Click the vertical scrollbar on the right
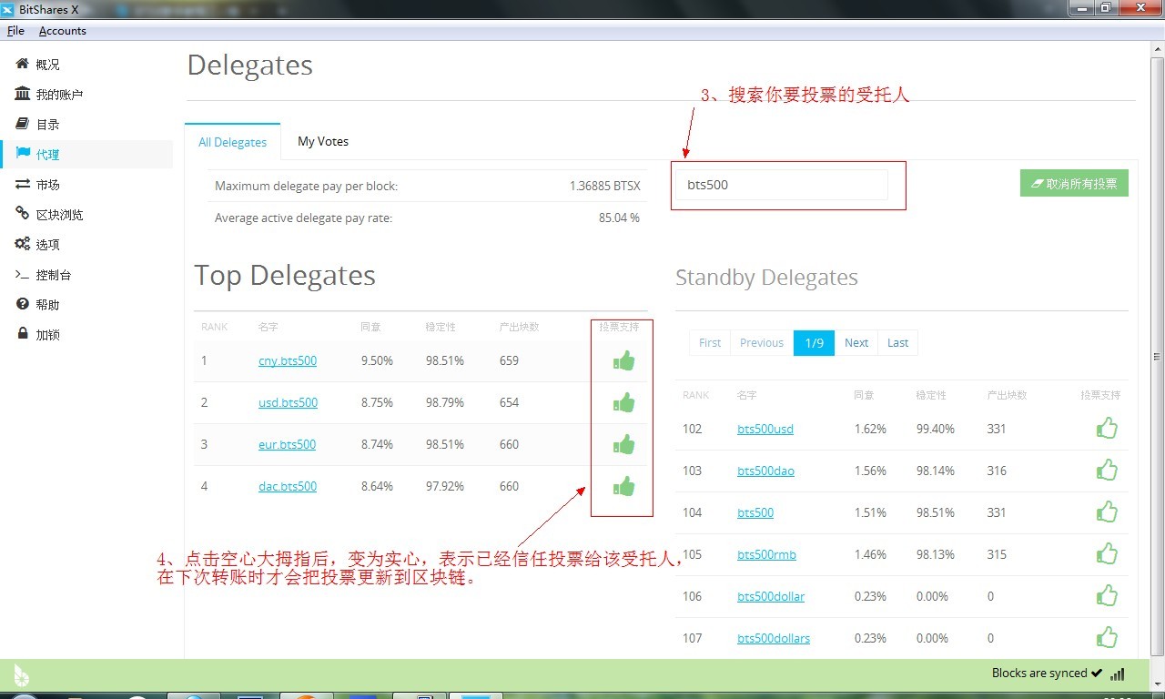The image size is (1165, 699). (x=1157, y=356)
